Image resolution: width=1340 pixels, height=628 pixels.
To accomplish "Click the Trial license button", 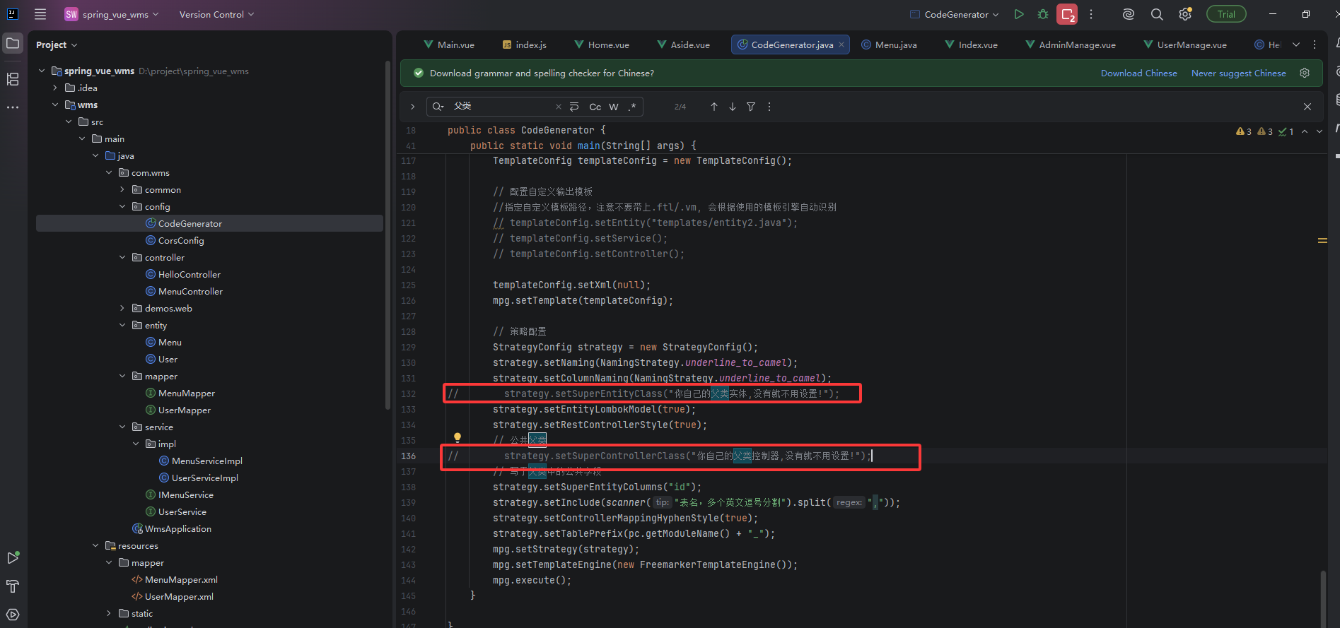I will click(1226, 14).
